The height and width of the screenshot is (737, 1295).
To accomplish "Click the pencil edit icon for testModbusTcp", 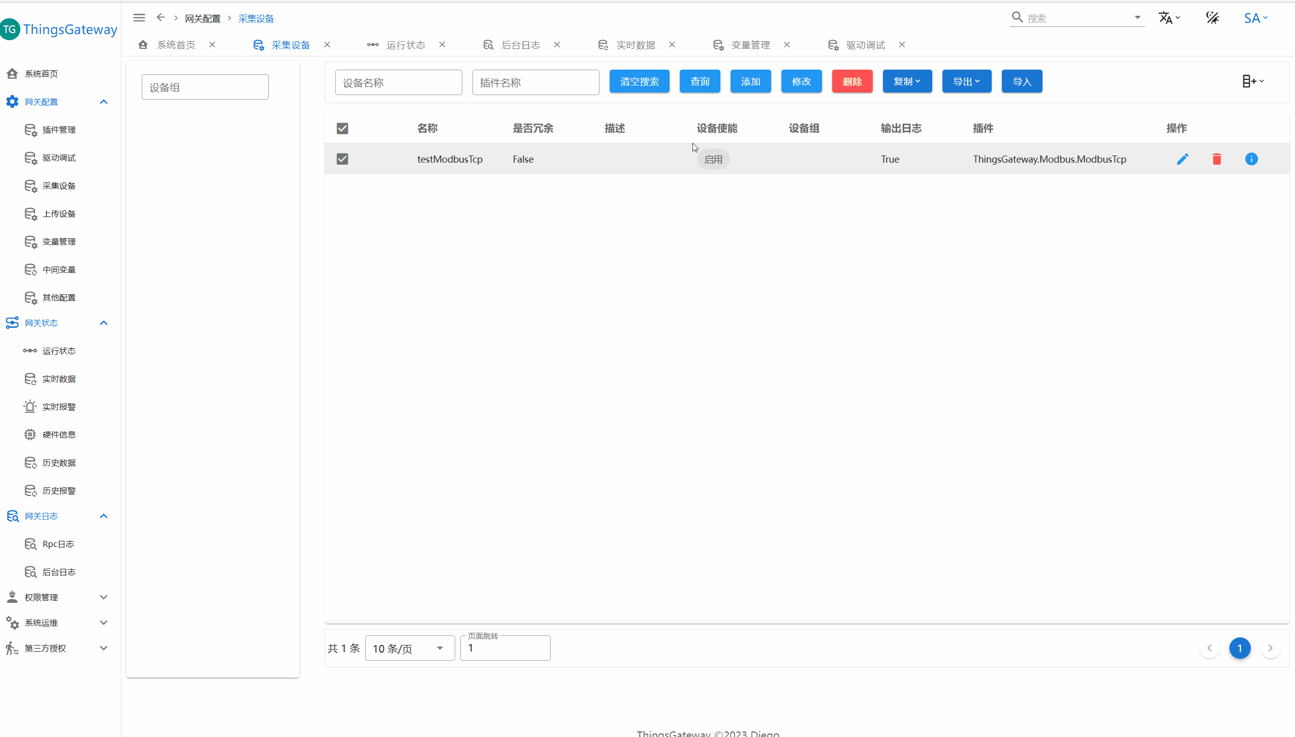I will (x=1182, y=159).
